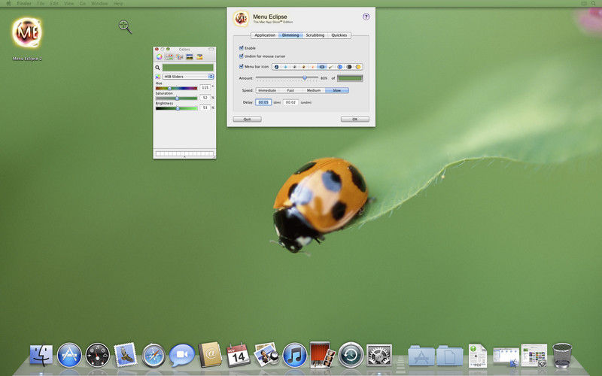Click the Hue slider
Viewport: 602px width, 376px height.
pyautogui.click(x=176, y=88)
